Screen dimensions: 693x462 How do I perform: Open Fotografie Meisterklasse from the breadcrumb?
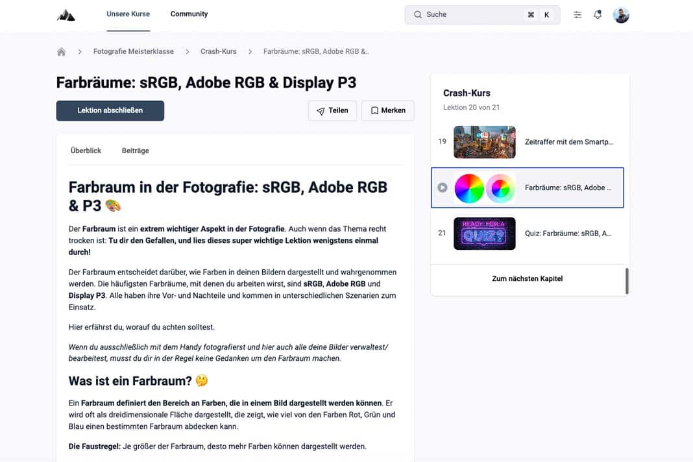(133, 51)
